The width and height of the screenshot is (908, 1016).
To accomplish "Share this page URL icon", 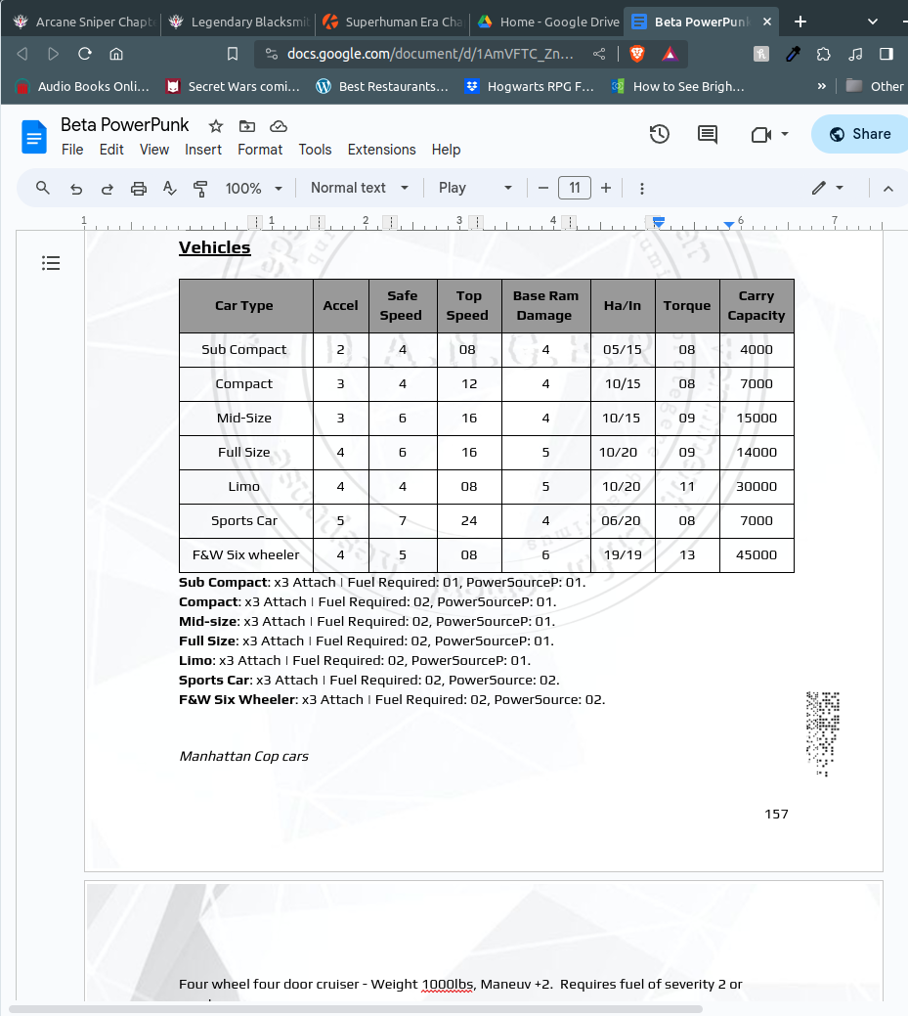I will [x=599, y=54].
